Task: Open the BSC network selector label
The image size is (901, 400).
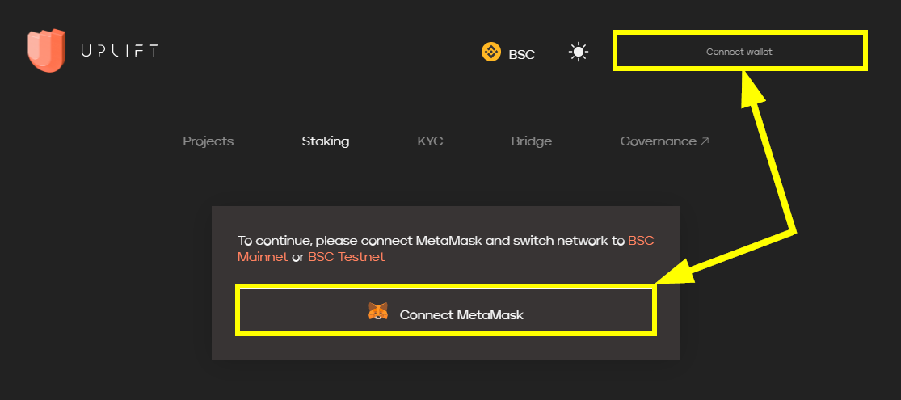Action: pyautogui.click(x=521, y=54)
